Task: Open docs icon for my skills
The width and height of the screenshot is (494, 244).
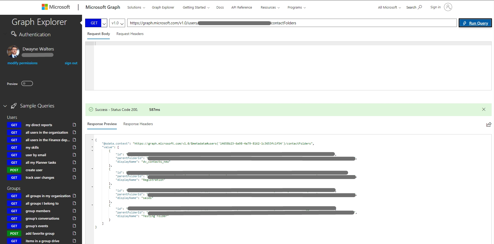Action: coord(74,147)
